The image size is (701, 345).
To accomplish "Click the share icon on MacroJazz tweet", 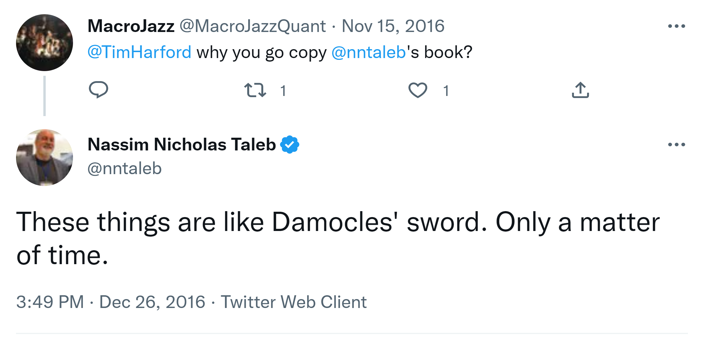I will (x=580, y=90).
